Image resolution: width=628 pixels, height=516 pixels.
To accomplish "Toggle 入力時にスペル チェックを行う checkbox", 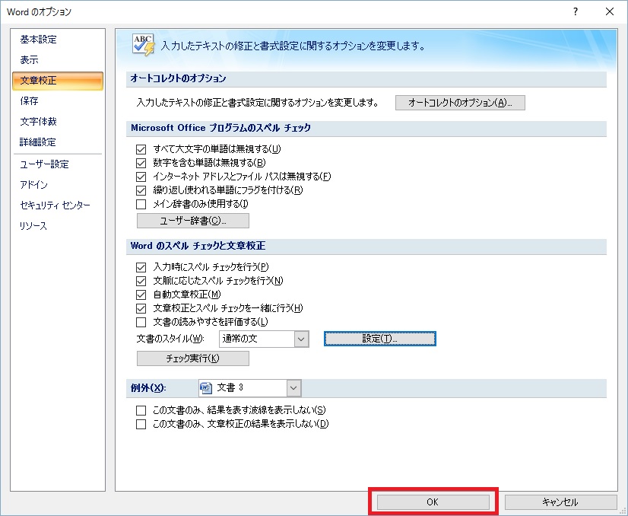I will (141, 267).
